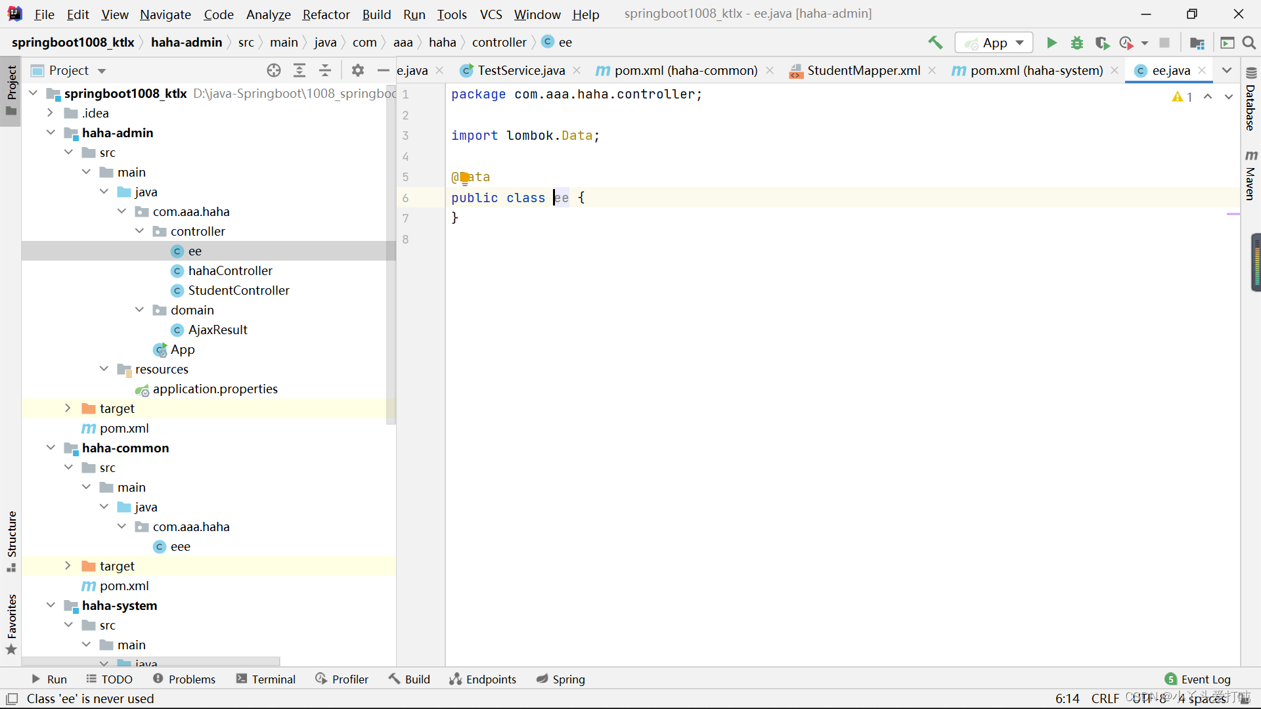Show the hidden editor tabs dropdown
This screenshot has width=1261, height=709.
click(1227, 70)
